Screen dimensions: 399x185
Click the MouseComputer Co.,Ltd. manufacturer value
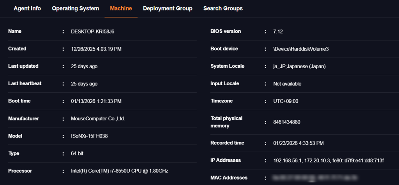click(98, 119)
